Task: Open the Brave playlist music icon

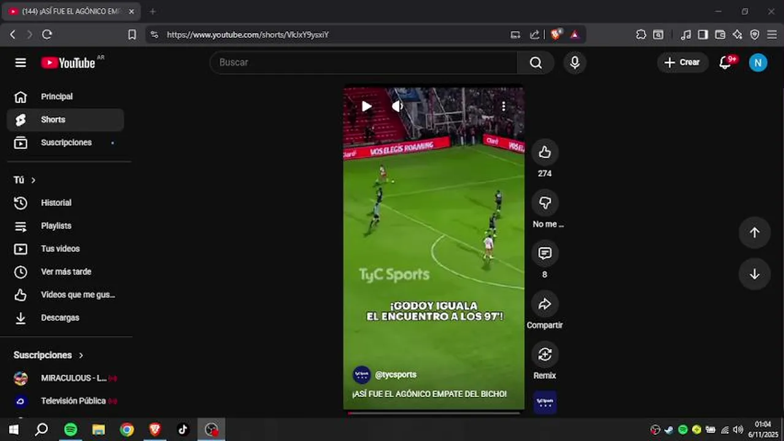Action: click(686, 35)
